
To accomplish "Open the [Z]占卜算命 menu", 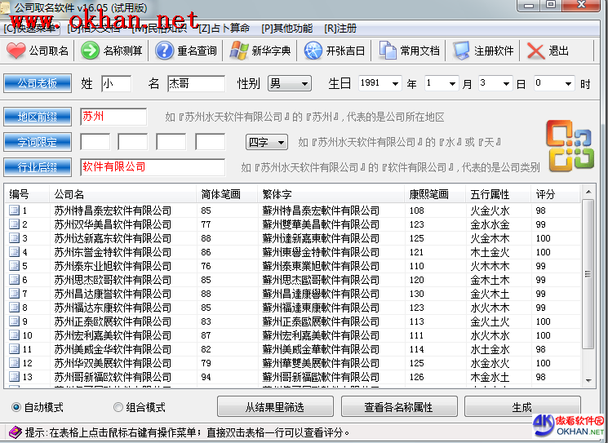I will point(224,29).
